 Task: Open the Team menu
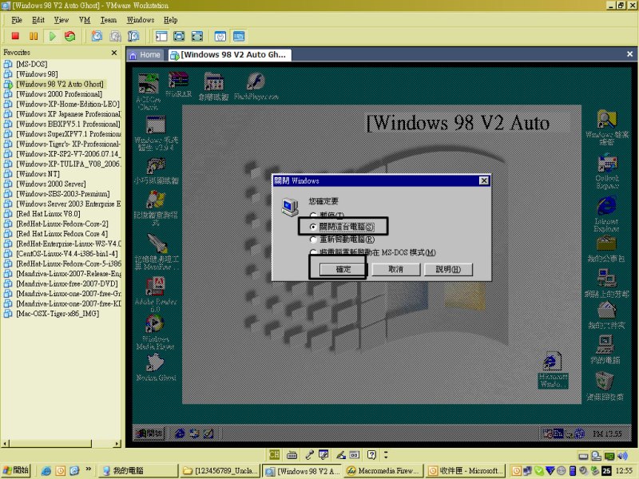pos(109,20)
